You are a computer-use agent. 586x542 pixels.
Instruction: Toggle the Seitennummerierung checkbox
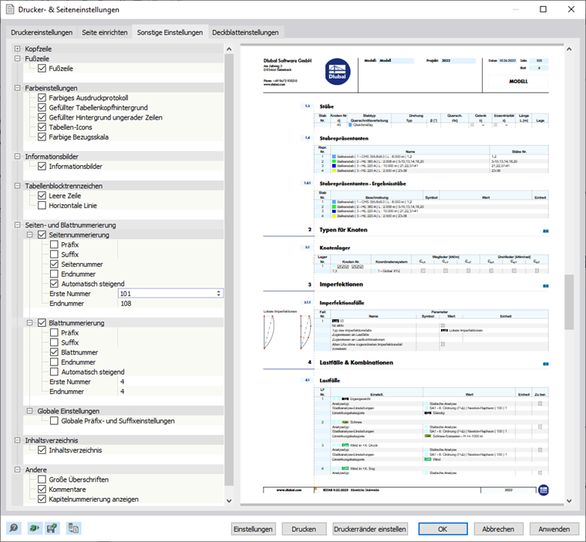coord(42,234)
